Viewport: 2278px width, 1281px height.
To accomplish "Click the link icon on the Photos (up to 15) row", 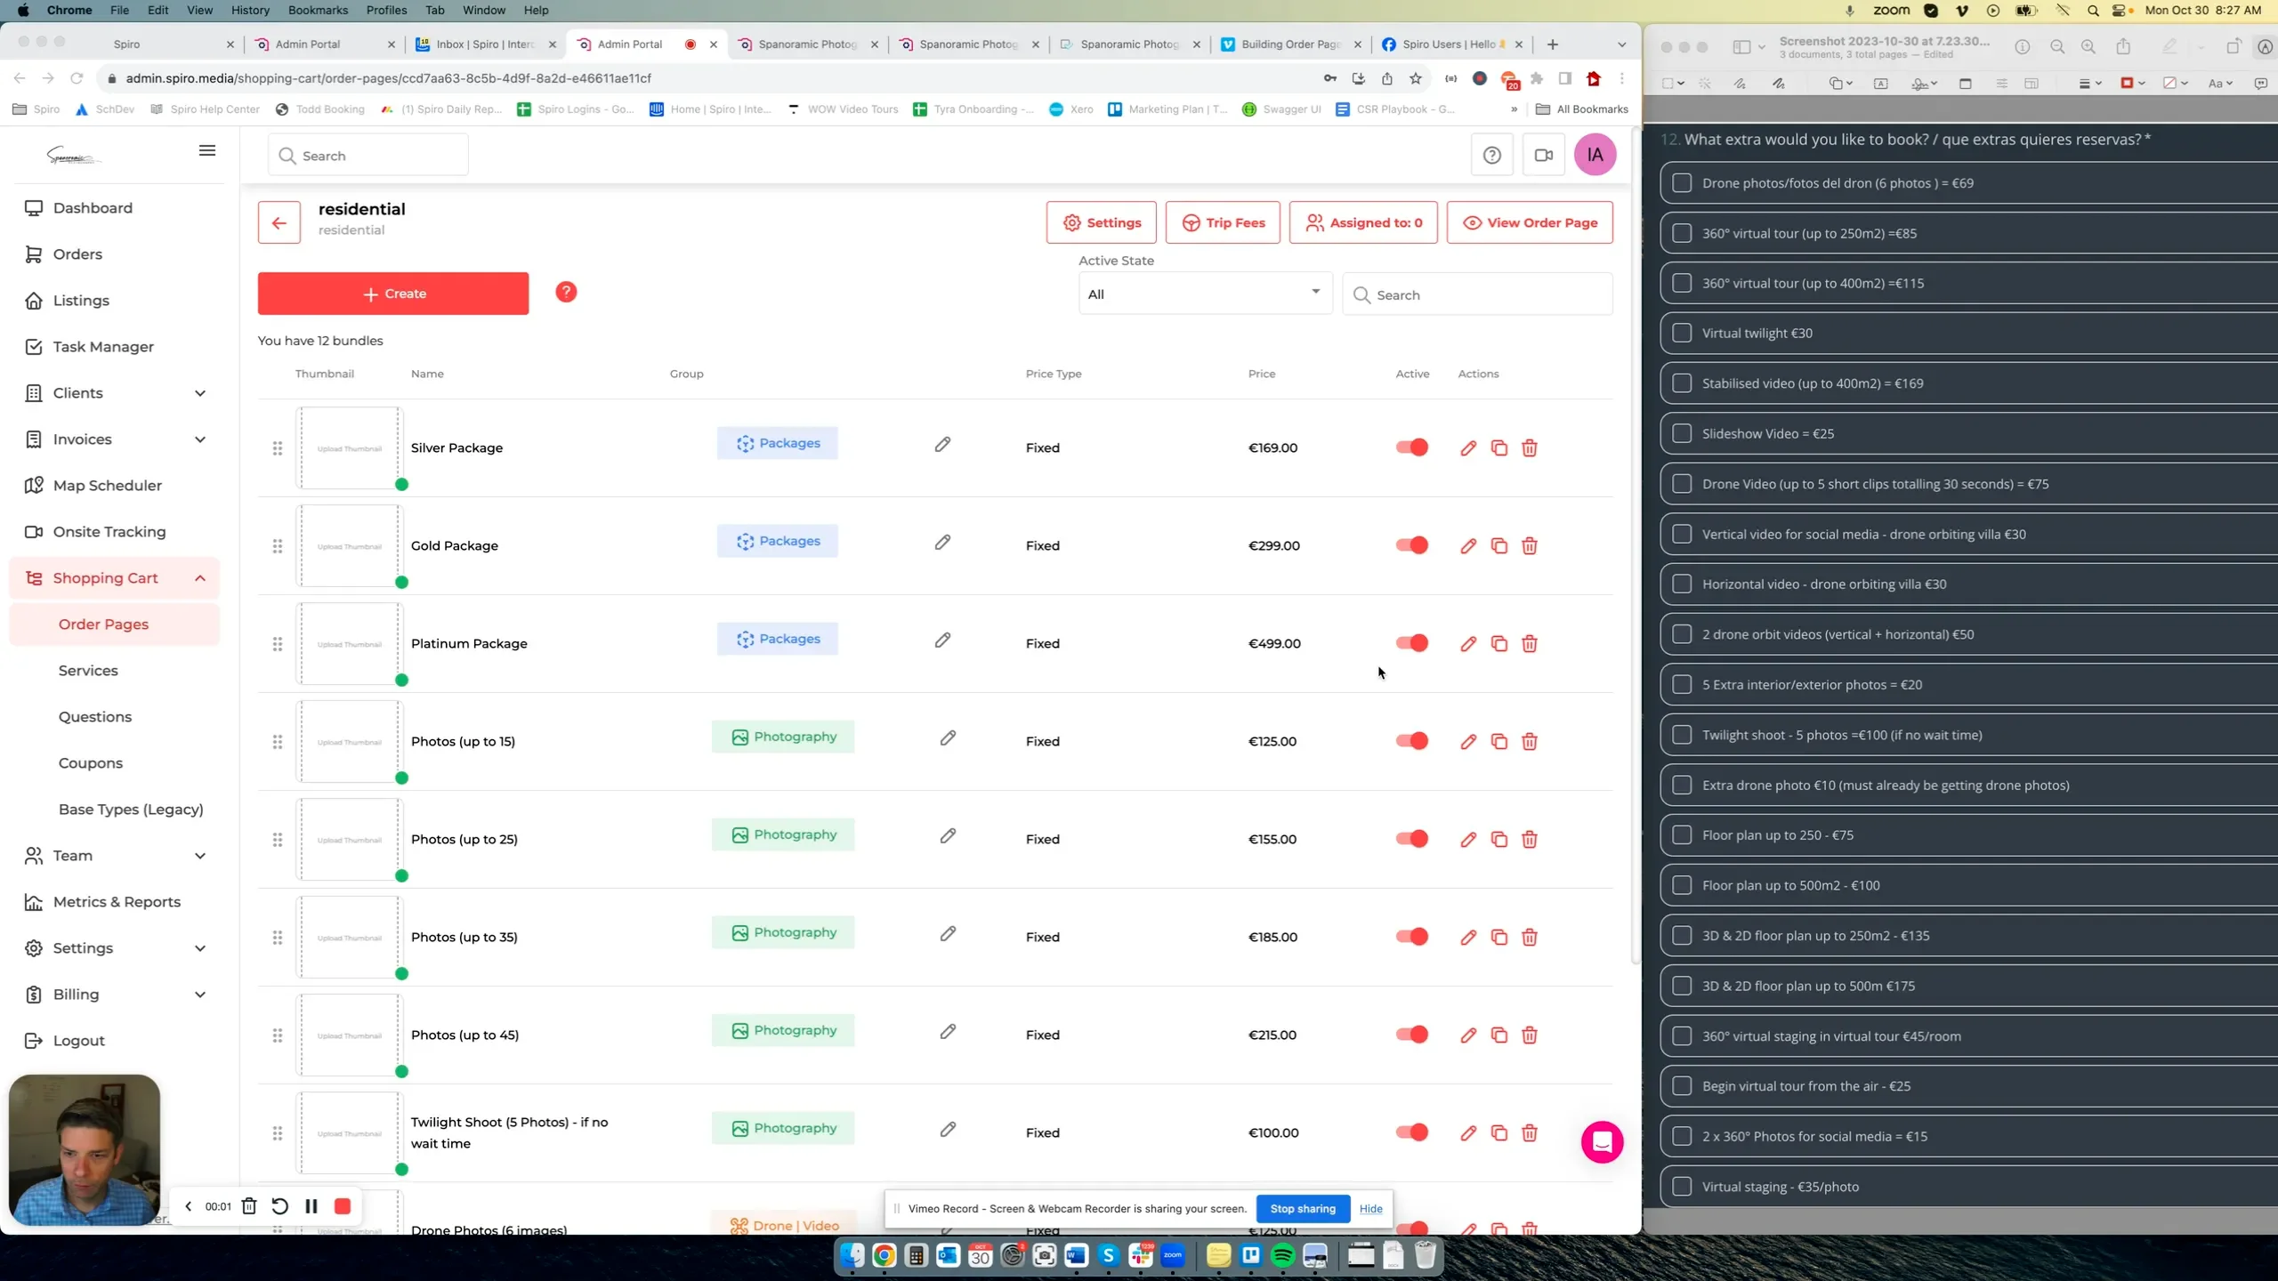I will click(948, 740).
